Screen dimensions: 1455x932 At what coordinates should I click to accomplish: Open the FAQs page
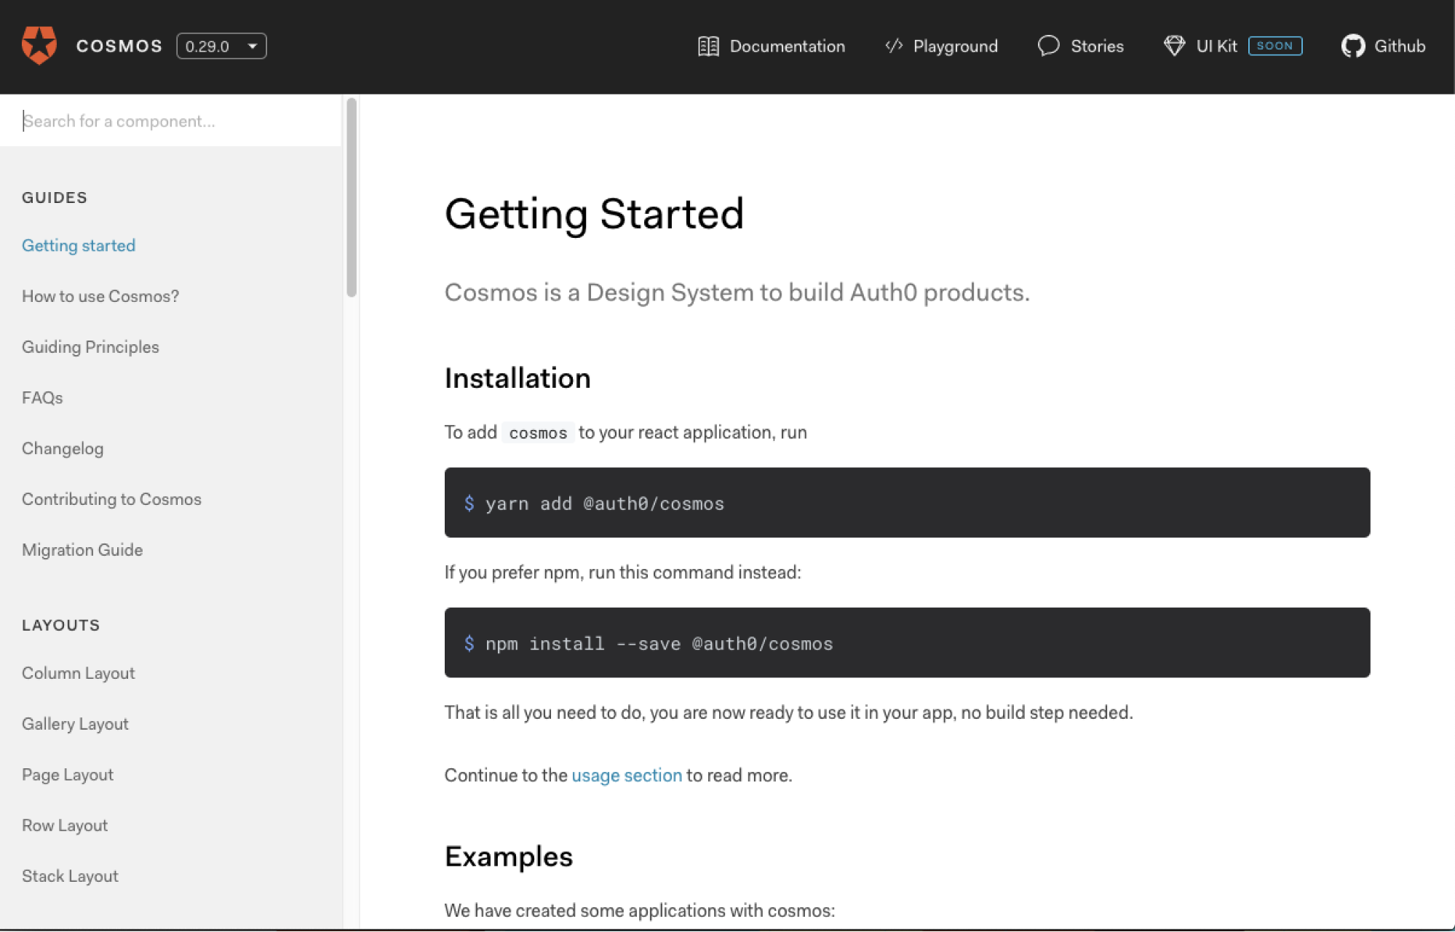(41, 397)
